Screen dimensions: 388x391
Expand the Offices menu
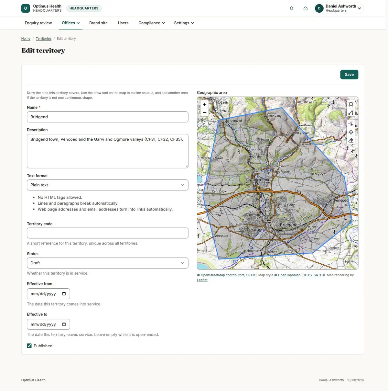[x=71, y=23]
